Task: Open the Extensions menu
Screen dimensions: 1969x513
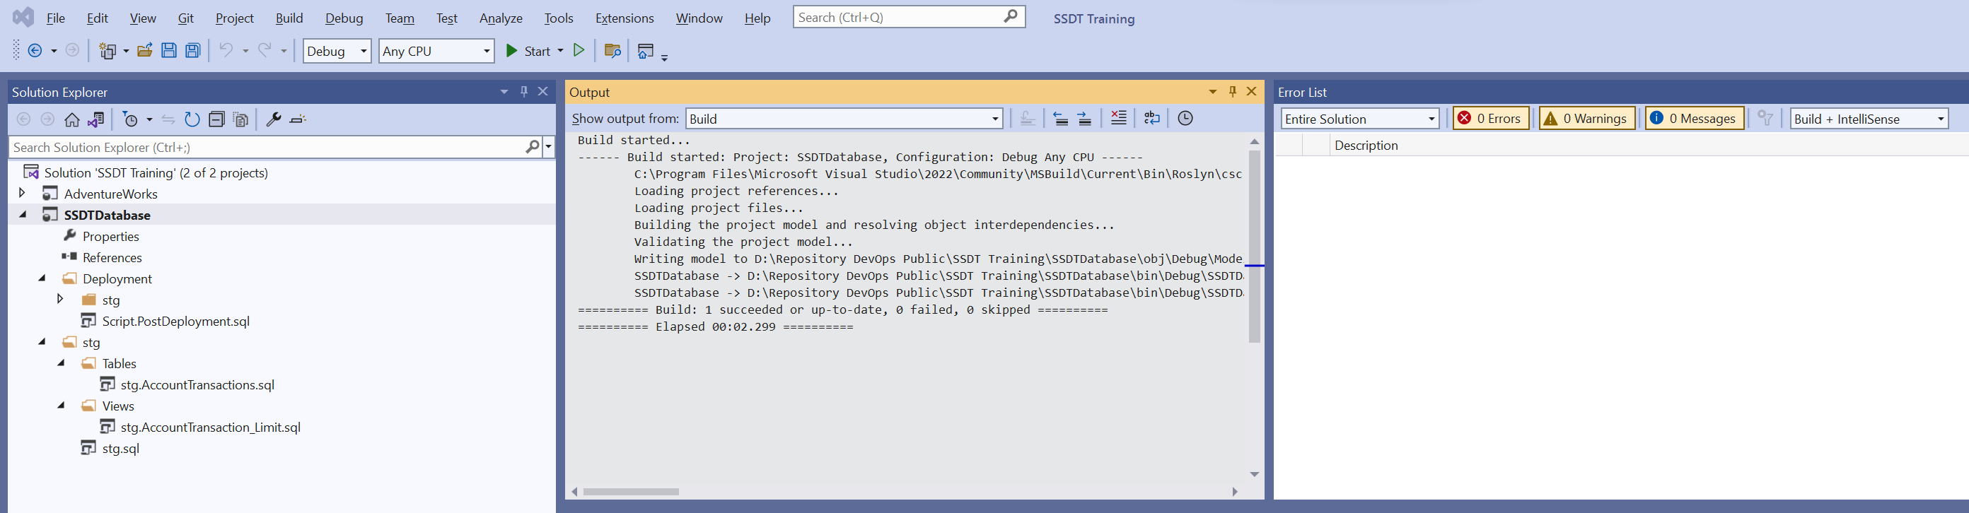Action: tap(624, 18)
